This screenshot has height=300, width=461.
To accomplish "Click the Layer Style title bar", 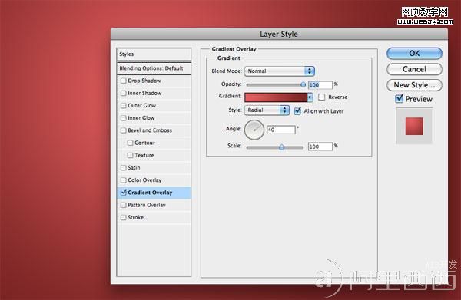I will (x=279, y=34).
